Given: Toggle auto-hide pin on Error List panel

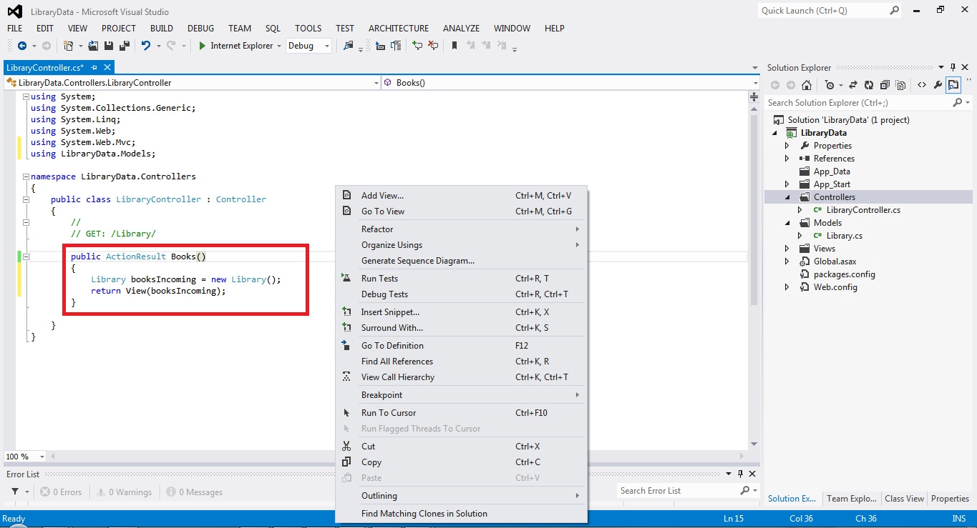Looking at the screenshot, I should point(740,474).
